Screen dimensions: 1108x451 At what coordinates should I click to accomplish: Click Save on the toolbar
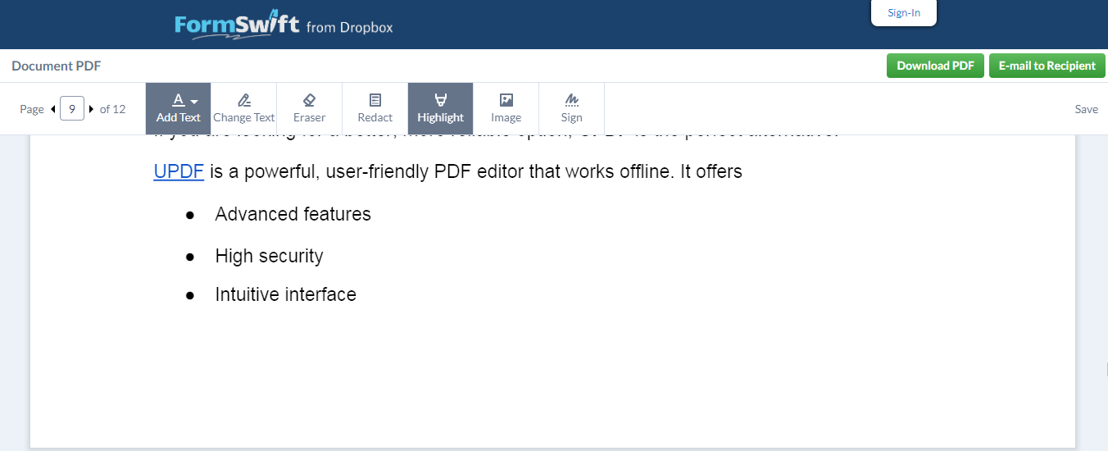tap(1086, 109)
